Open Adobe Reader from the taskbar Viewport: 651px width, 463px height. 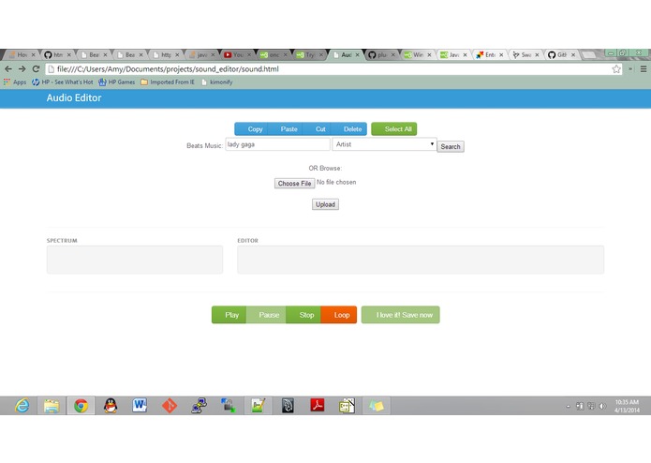coord(318,406)
